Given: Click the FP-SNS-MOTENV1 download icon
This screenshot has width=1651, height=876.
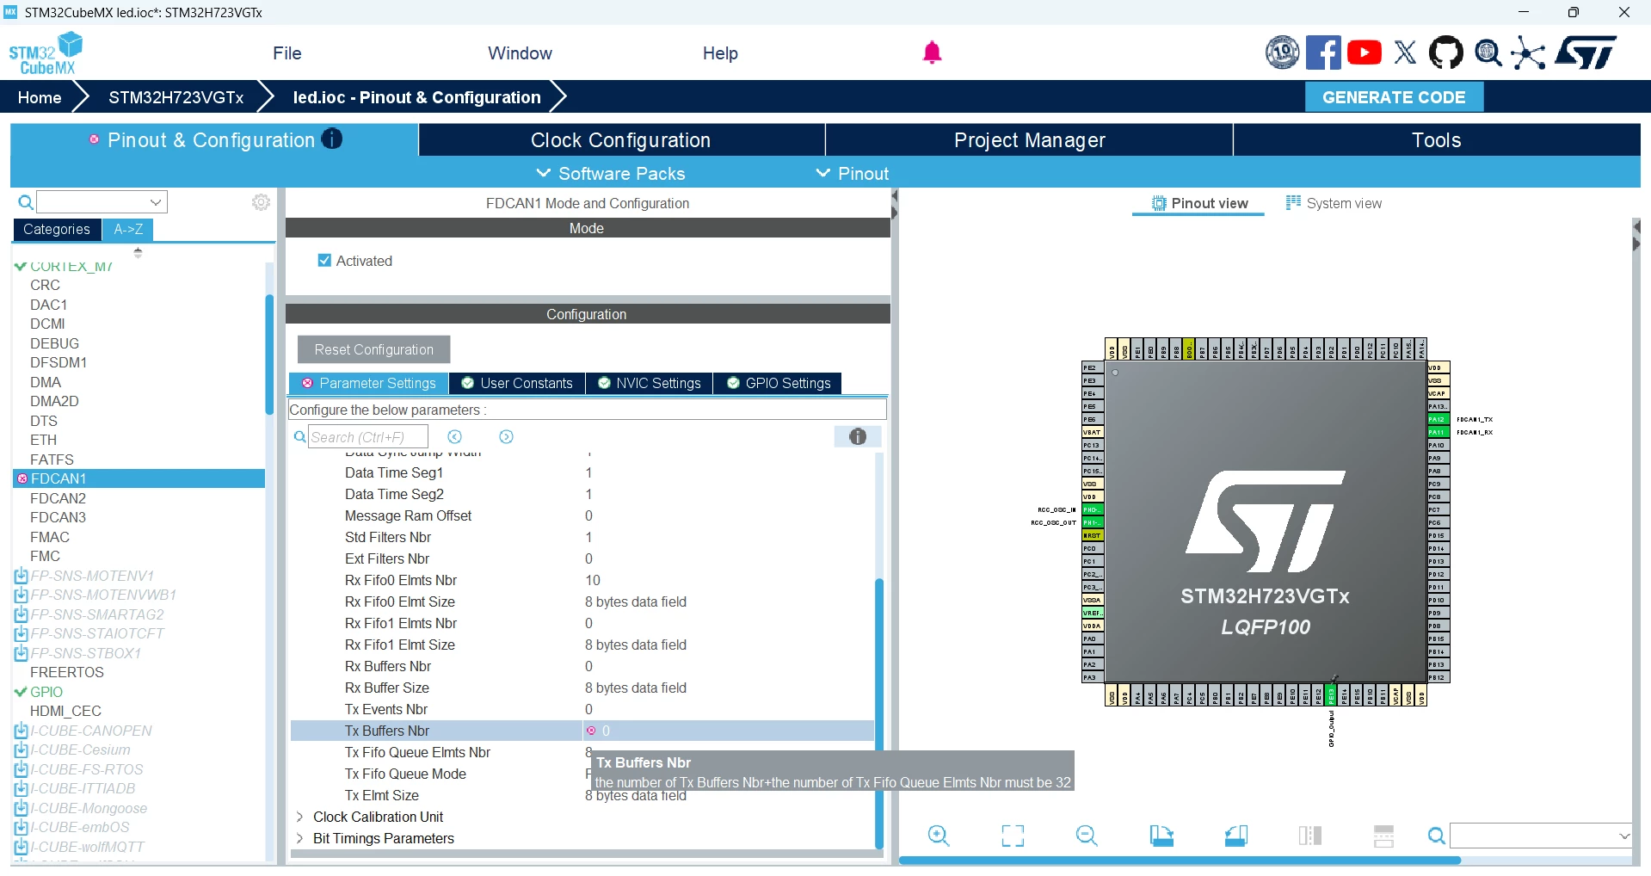Looking at the screenshot, I should [21, 576].
